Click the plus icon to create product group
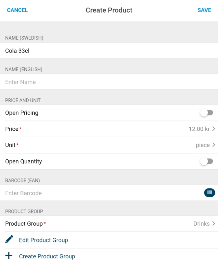 [x=9, y=256]
